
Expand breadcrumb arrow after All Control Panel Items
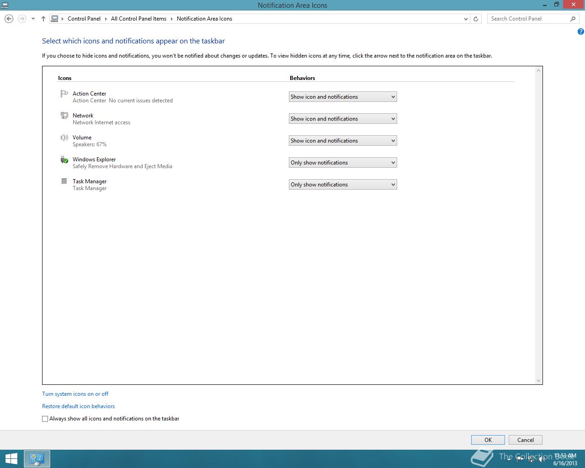(172, 19)
